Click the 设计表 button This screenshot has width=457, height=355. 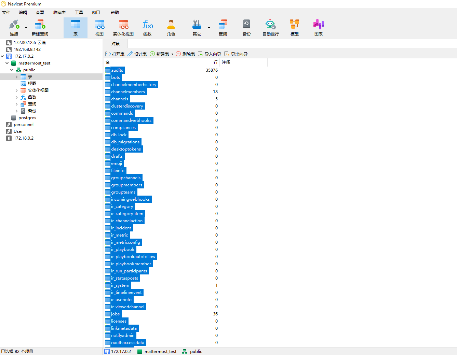(x=137, y=54)
